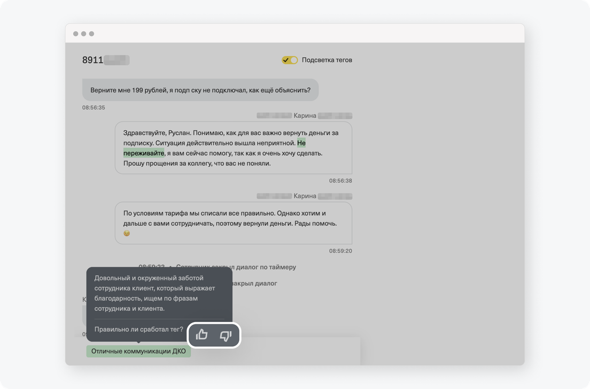Viewport: 590px width, 389px height.
Task: Toggle the Подсветка тегов switch
Action: (290, 60)
